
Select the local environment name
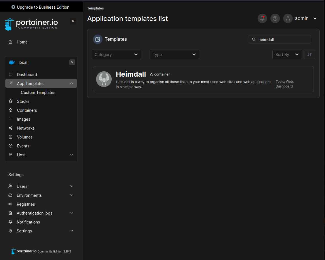pyautogui.click(x=23, y=62)
